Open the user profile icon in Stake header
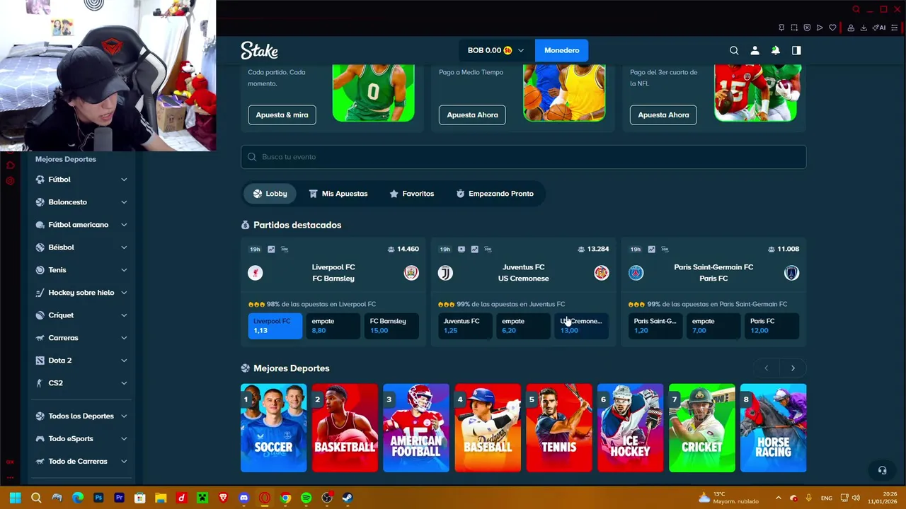This screenshot has width=906, height=509. [x=755, y=50]
